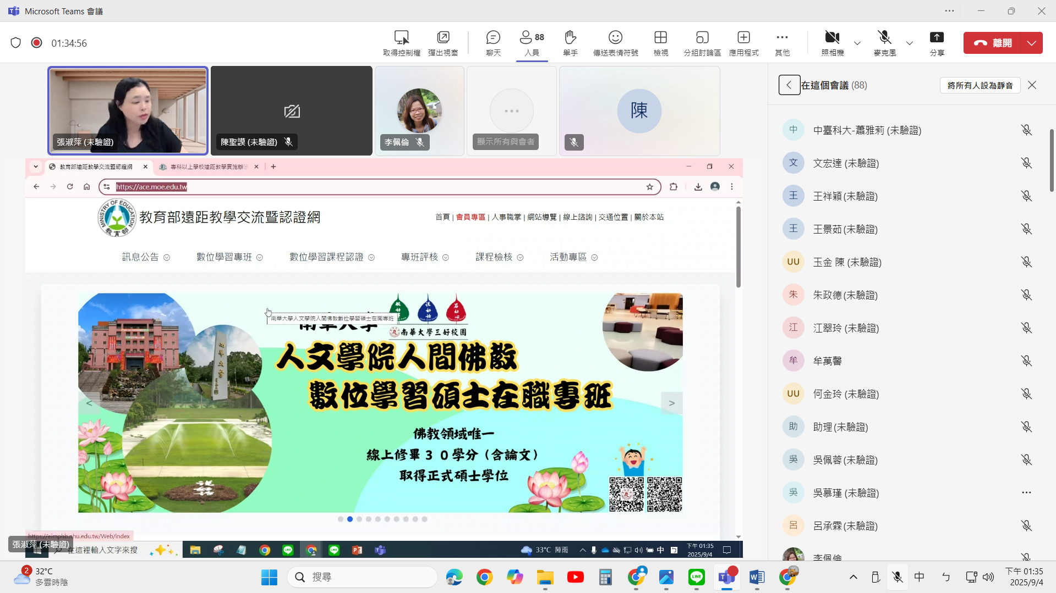Open the Apps (應用程式) button
The width and height of the screenshot is (1056, 593).
pyautogui.click(x=743, y=43)
